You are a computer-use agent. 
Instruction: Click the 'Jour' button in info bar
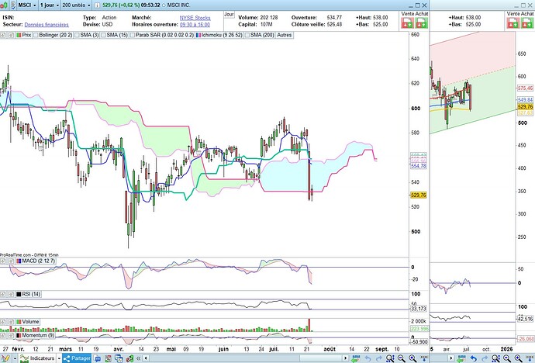(229, 14)
